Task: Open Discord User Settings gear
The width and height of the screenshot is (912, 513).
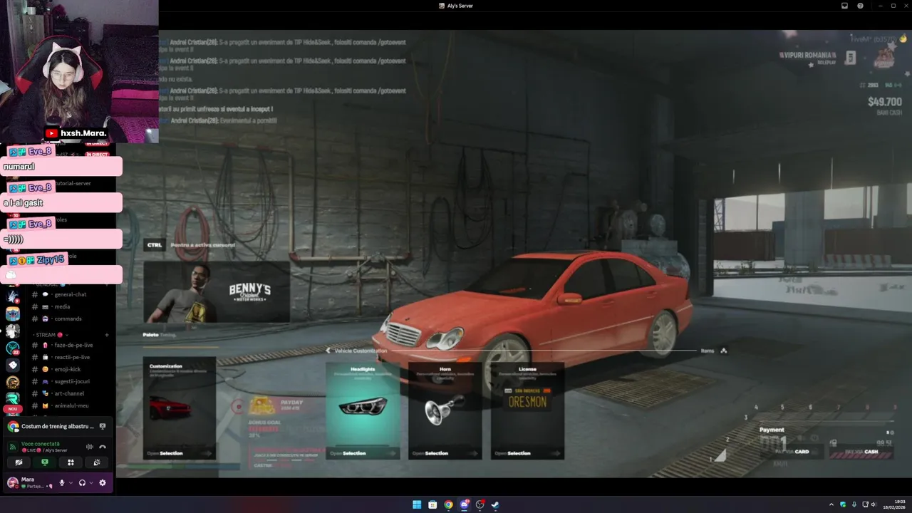Action: click(x=103, y=483)
